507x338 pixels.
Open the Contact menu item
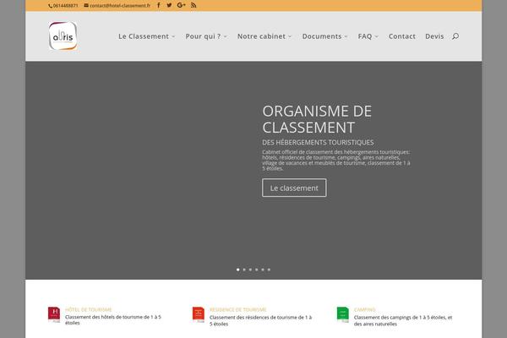click(x=402, y=36)
